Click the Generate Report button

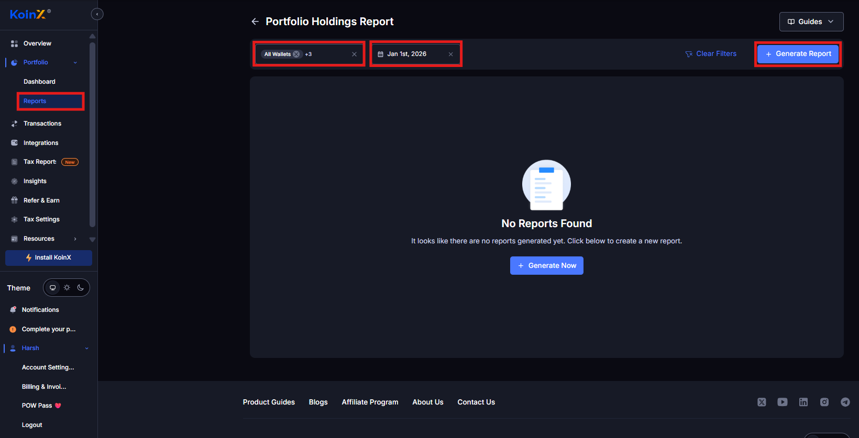tap(798, 54)
